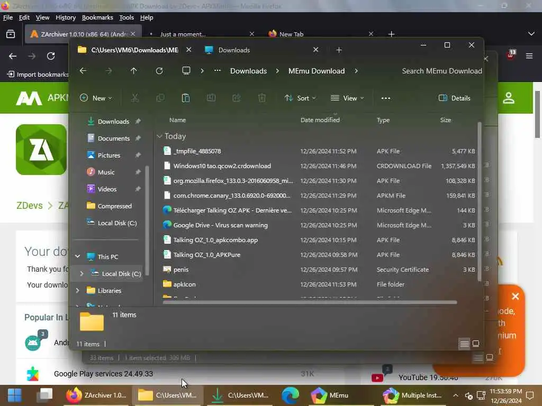Switch to large thumbnails view icon in status bar
The height and width of the screenshot is (406, 542).
pyautogui.click(x=476, y=344)
